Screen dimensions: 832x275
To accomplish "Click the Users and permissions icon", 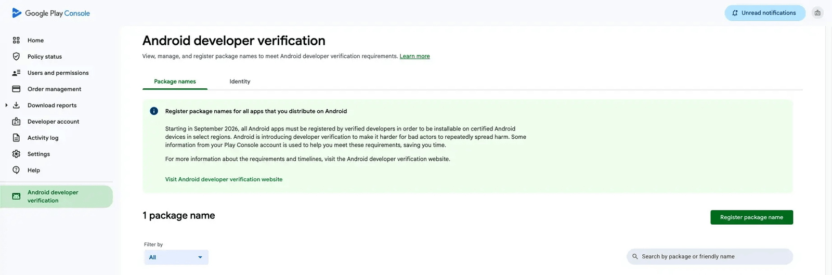I will pos(16,73).
